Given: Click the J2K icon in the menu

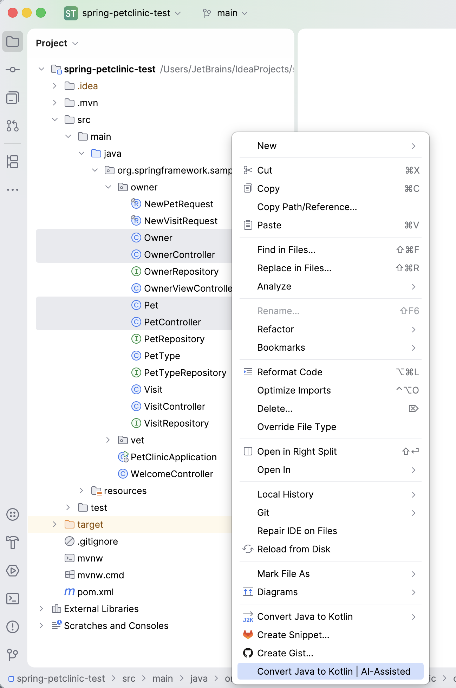Looking at the screenshot, I should (248, 617).
